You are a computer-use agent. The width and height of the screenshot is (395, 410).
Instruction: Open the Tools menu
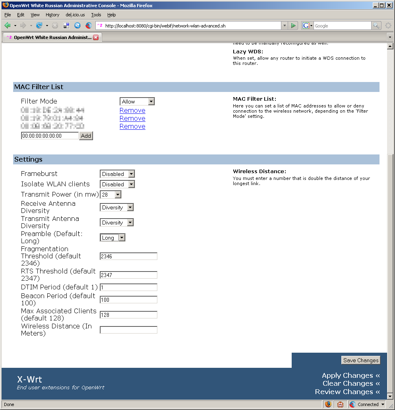[96, 15]
